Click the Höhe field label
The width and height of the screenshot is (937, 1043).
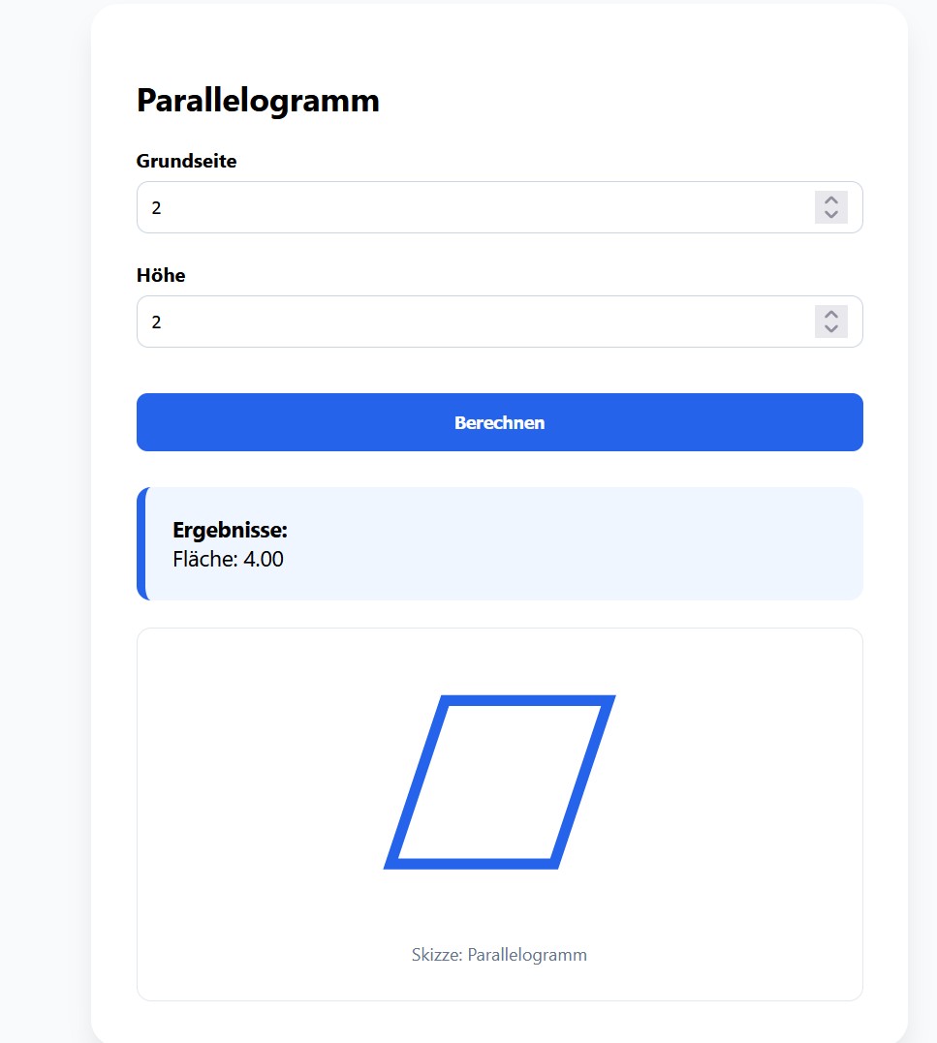(161, 275)
